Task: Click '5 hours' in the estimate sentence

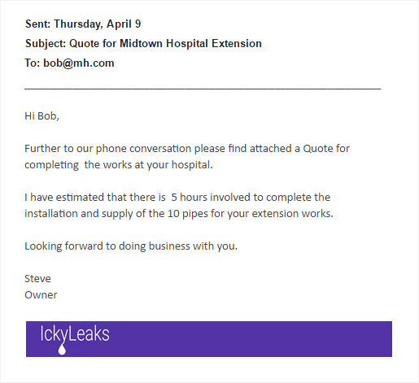Action: click(189, 198)
